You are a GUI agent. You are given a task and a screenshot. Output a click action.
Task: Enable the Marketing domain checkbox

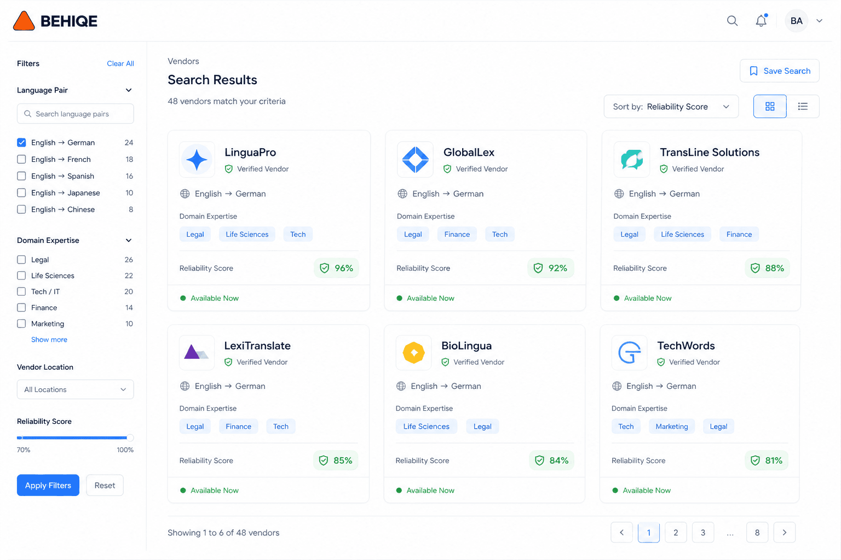(x=21, y=324)
